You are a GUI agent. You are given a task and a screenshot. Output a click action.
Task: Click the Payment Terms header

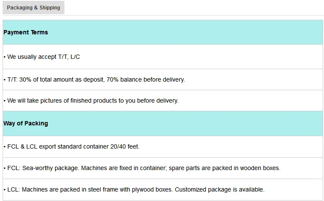(x=26, y=32)
